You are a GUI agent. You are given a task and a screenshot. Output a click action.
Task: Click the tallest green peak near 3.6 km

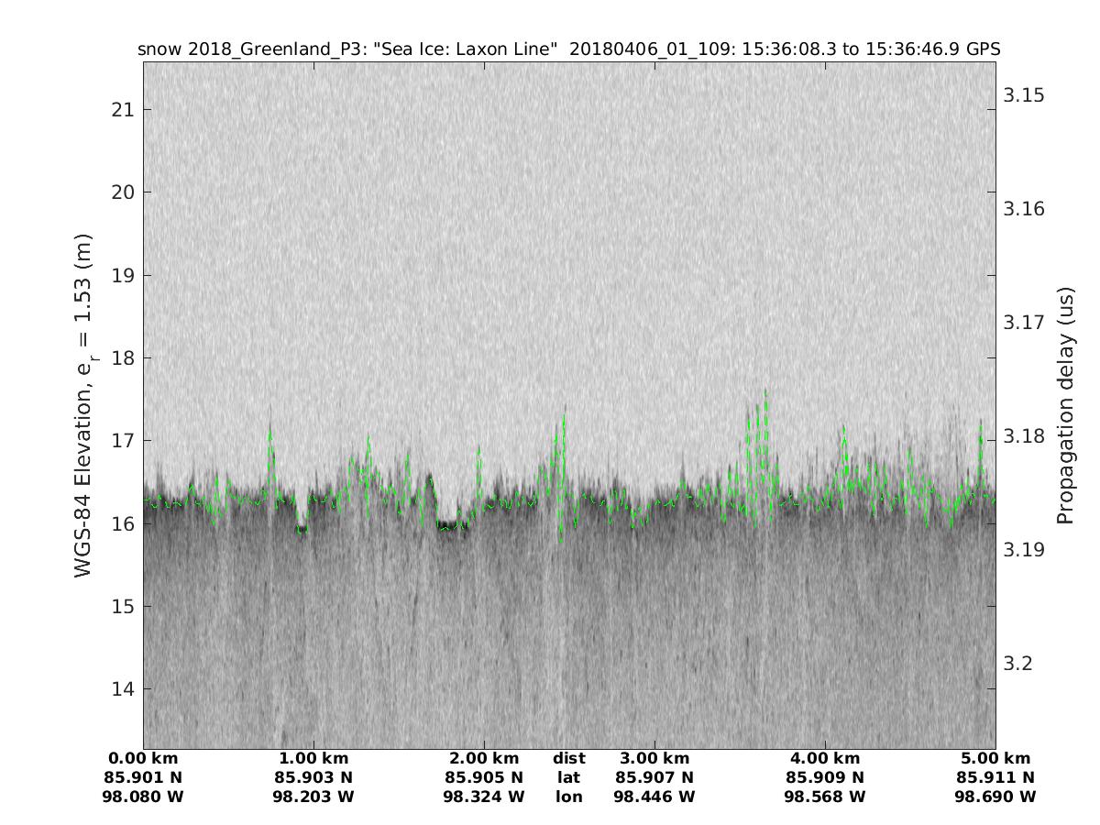coord(764,394)
